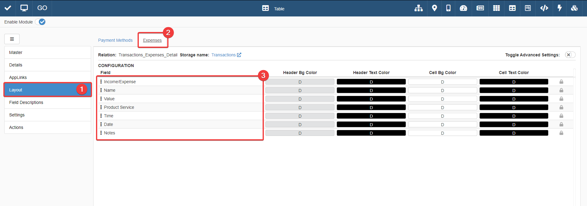This screenshot has height=206, width=587.
Task: Click the drag handle beside Product Service
Action: (x=101, y=107)
